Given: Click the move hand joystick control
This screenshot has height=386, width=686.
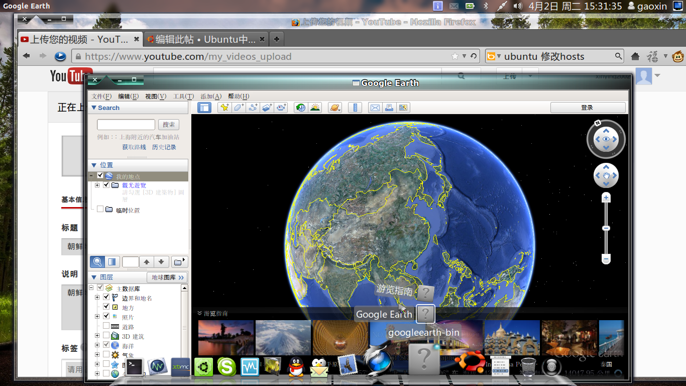Looking at the screenshot, I should coord(606,176).
